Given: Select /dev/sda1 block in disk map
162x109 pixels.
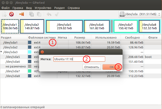Looking at the screenshot, I should point(10,26).
